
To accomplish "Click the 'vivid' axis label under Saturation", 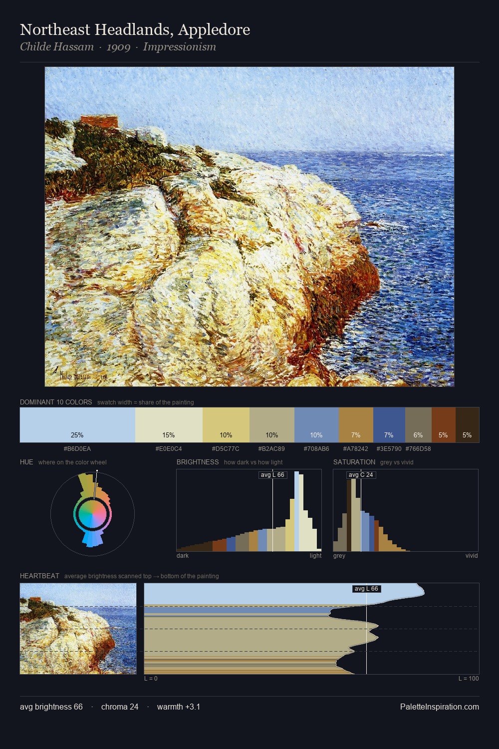I will point(472,556).
